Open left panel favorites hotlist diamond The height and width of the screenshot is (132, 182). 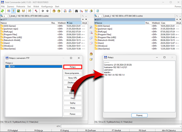[x=83, y=19]
